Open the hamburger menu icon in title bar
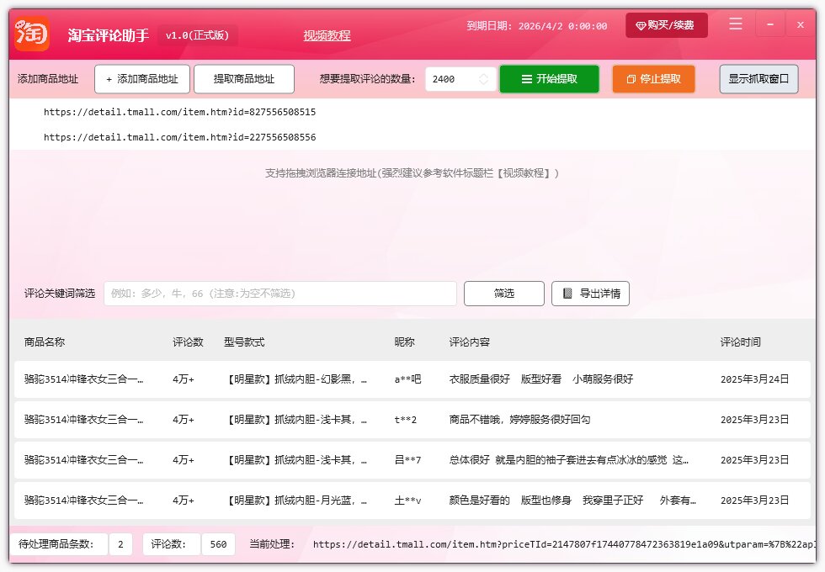825x572 pixels. tap(736, 24)
